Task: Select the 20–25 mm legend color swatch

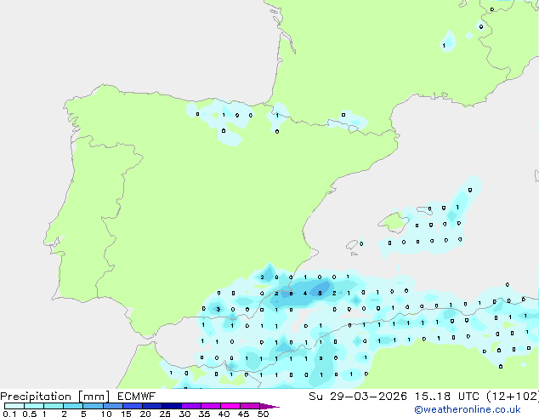Action: [152, 406]
